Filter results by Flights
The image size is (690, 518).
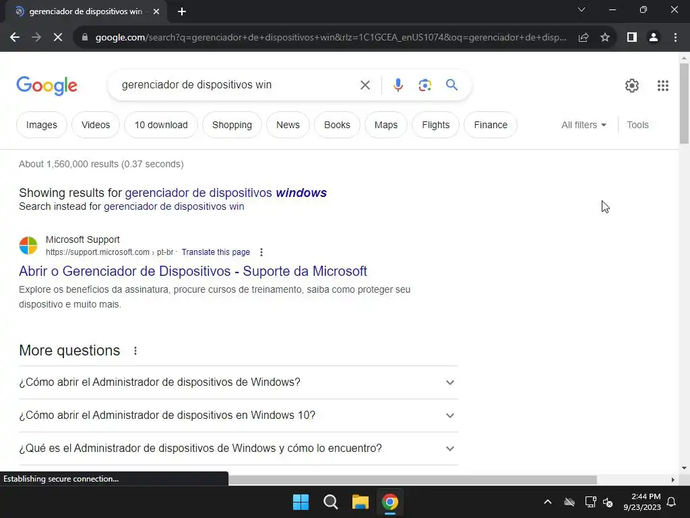(436, 125)
